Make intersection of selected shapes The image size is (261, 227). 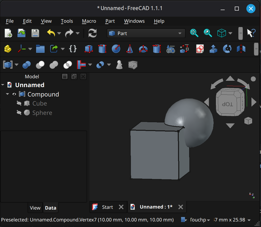68,65
